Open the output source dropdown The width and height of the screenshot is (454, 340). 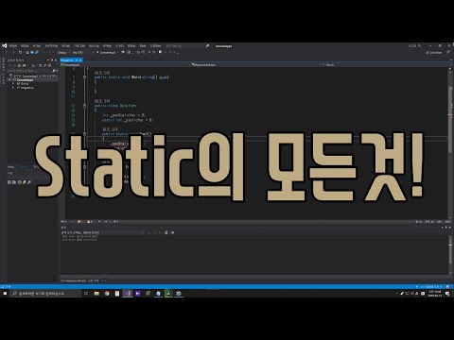[102, 232]
